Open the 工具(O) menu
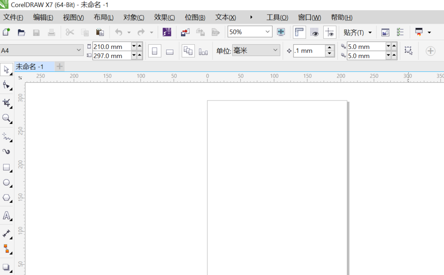The height and width of the screenshot is (275, 444). [277, 17]
